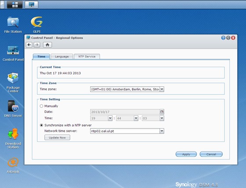
Task: Switch to the Time tab
Action: 41,57
